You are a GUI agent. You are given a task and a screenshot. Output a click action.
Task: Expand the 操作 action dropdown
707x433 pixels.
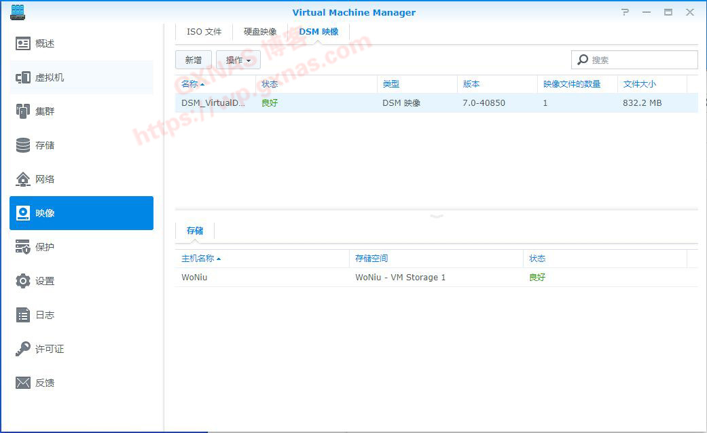[238, 60]
